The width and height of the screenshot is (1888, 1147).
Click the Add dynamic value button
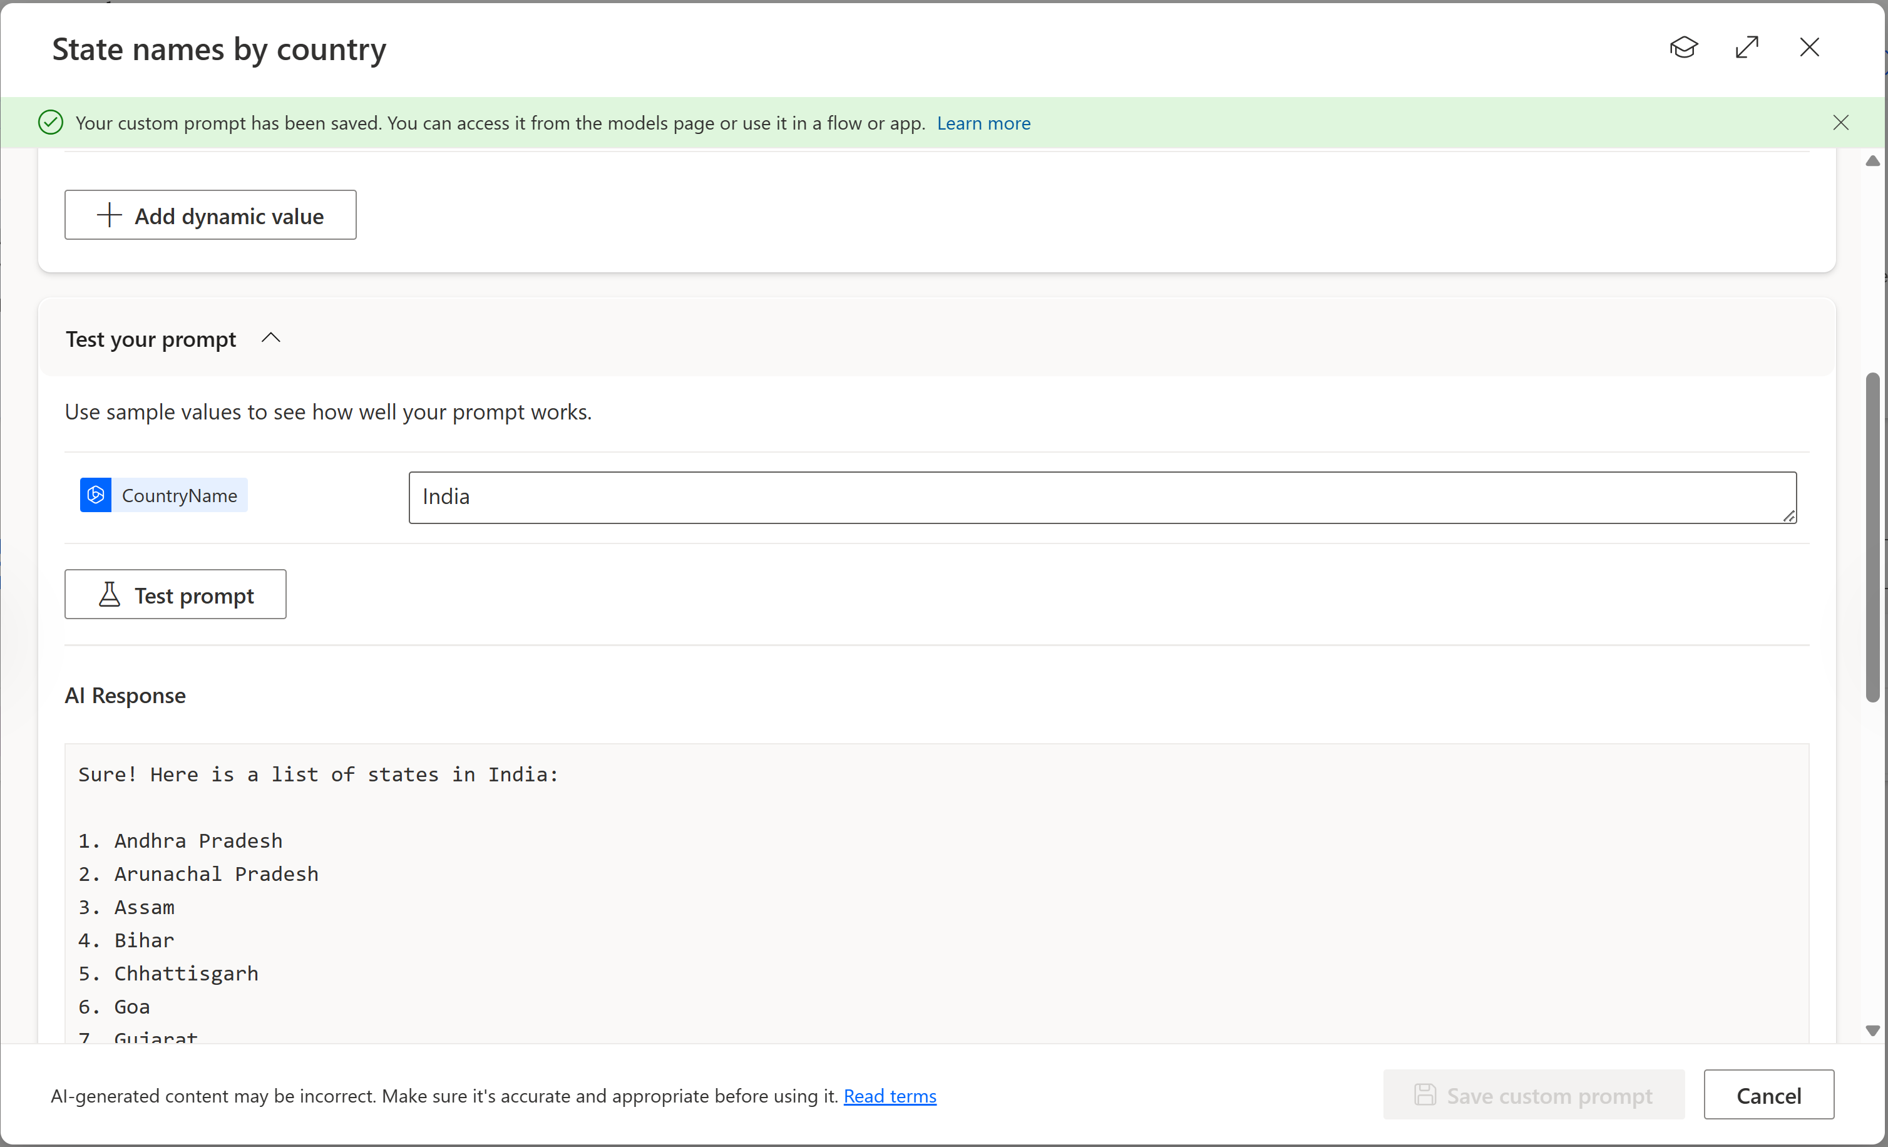pyautogui.click(x=210, y=215)
